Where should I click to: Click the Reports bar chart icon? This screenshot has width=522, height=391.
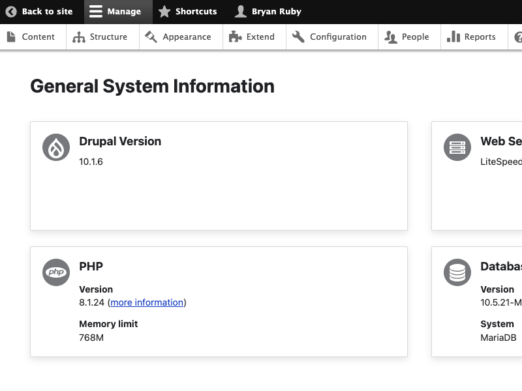point(453,37)
